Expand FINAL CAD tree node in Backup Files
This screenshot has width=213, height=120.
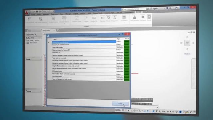26,41
